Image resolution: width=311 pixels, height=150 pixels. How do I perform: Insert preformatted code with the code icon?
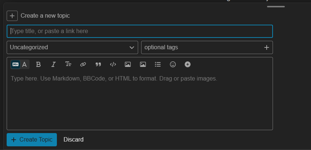113,64
